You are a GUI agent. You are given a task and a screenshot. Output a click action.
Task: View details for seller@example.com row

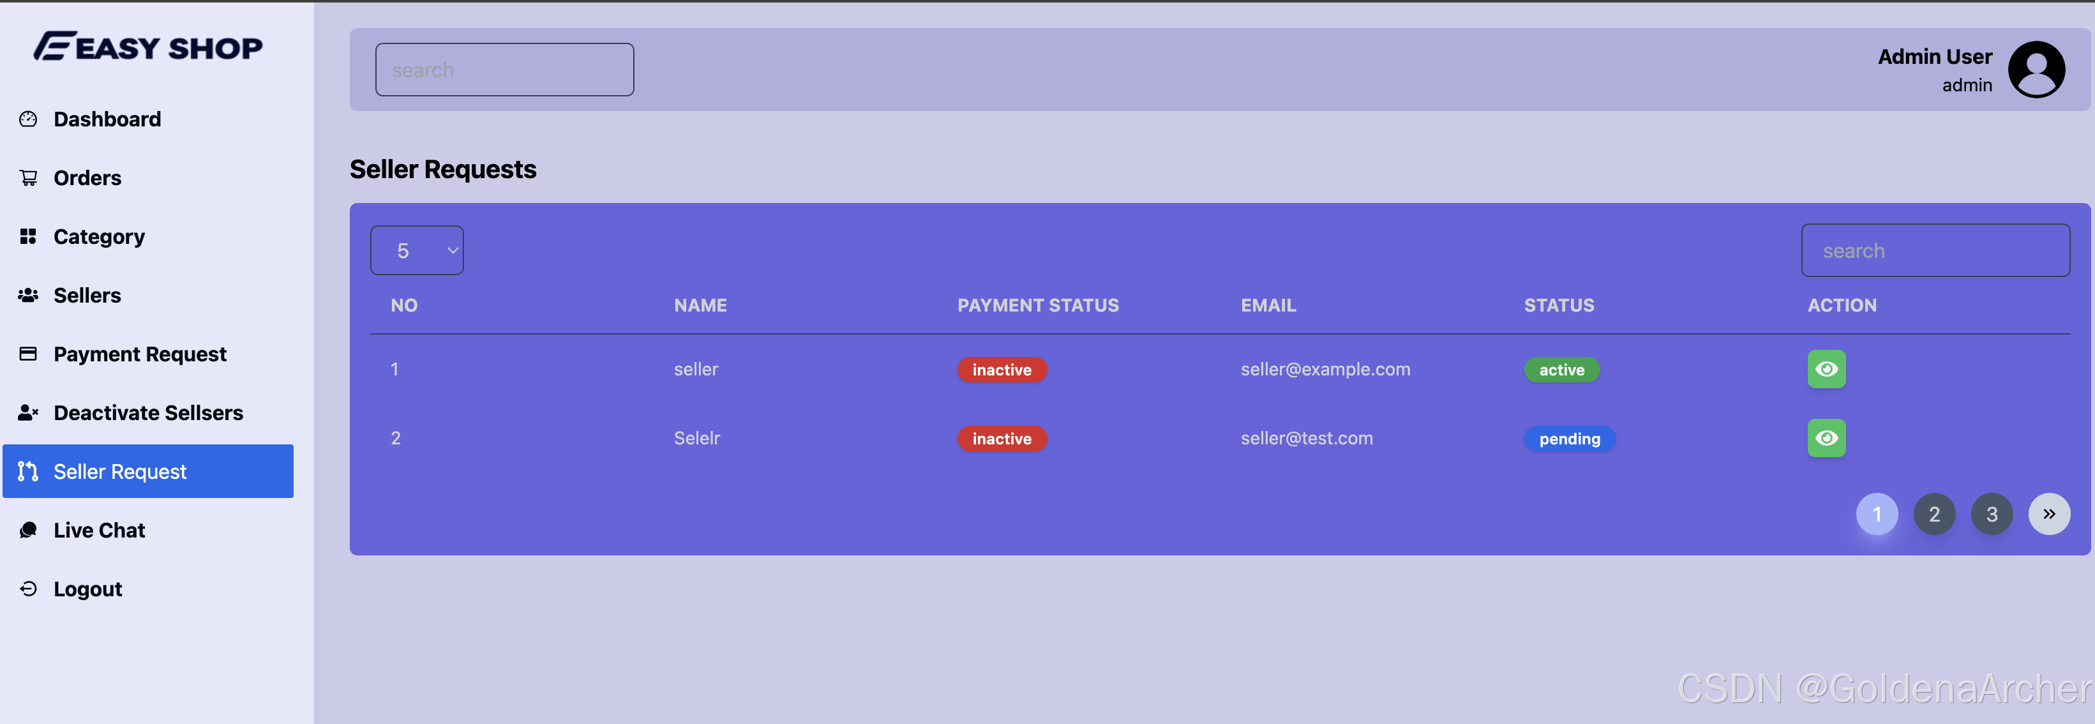point(1826,369)
